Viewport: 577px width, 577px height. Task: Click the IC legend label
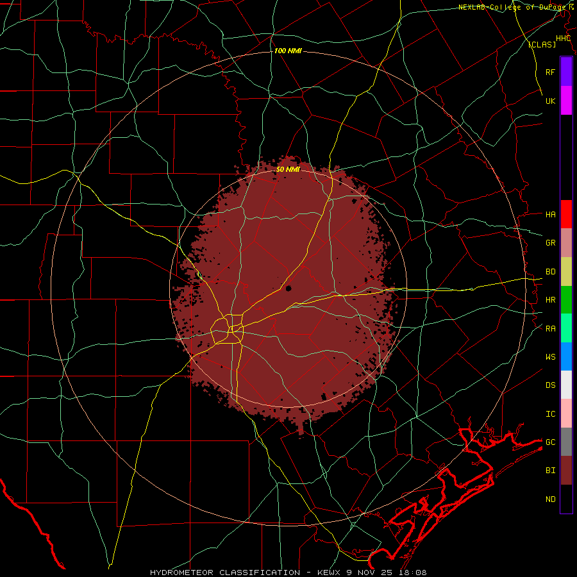pyautogui.click(x=550, y=414)
